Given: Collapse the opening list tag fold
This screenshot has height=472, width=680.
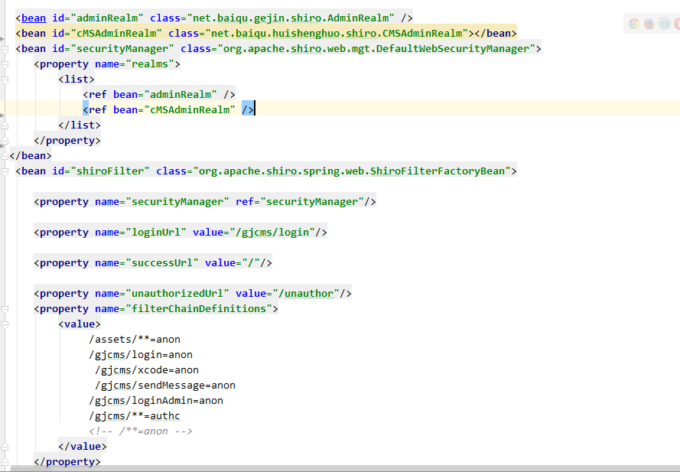Looking at the screenshot, I should tap(5, 80).
